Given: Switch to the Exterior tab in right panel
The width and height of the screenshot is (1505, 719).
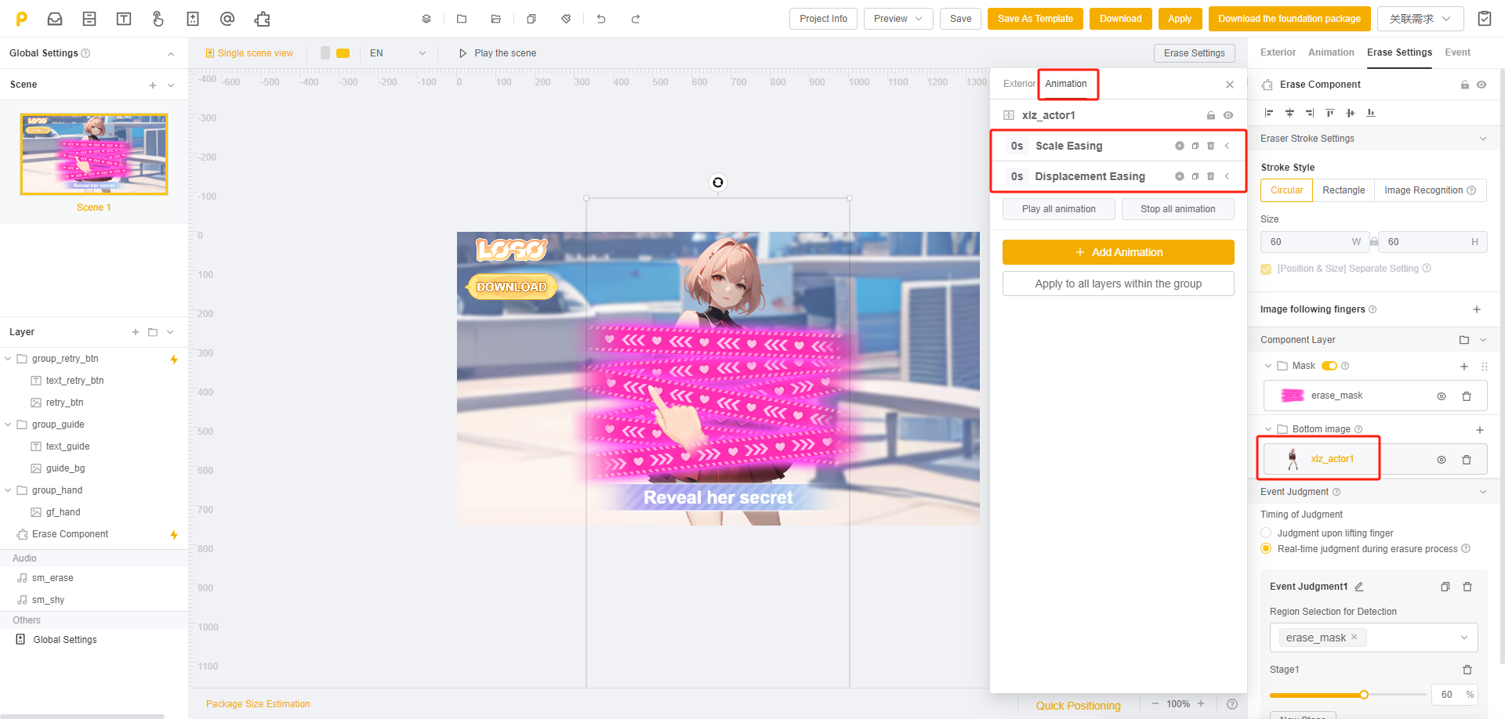Looking at the screenshot, I should pos(1278,52).
